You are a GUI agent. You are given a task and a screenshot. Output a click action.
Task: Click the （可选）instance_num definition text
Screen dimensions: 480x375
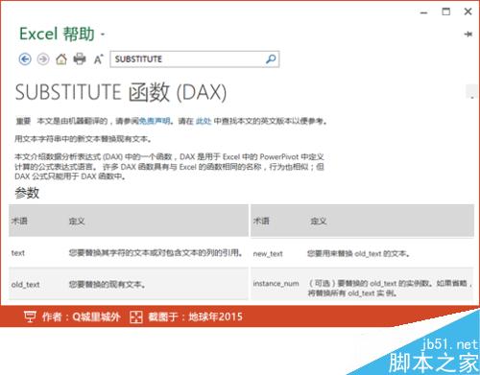coord(390,288)
